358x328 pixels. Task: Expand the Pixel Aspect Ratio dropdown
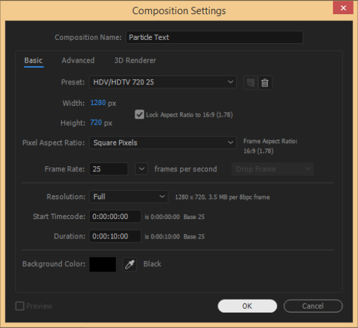click(163, 142)
